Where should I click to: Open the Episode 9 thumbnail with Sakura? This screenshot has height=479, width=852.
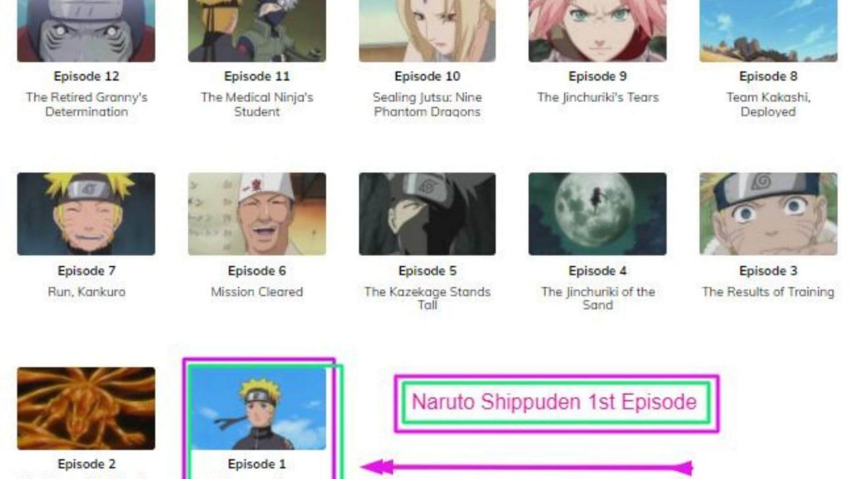(x=597, y=31)
